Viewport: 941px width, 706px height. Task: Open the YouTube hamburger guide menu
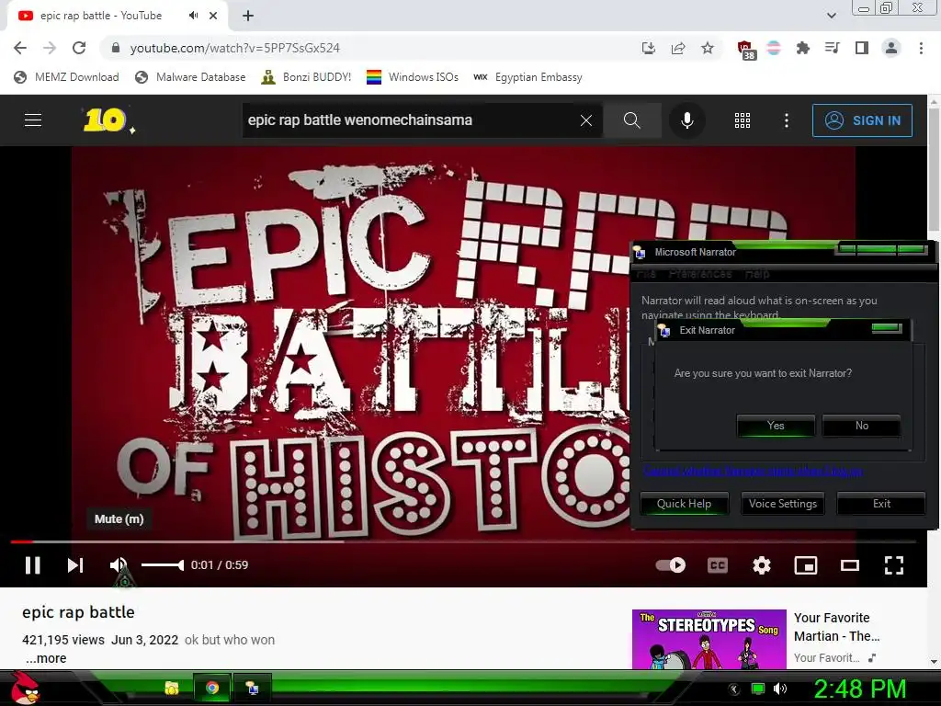tap(33, 120)
